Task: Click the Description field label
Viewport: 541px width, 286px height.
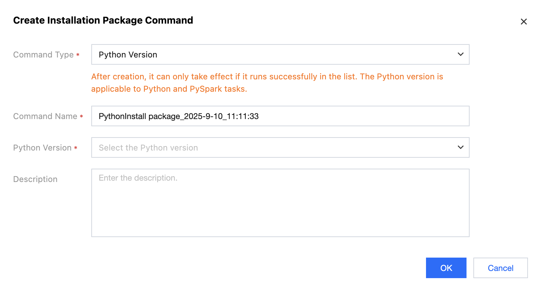Action: [35, 179]
